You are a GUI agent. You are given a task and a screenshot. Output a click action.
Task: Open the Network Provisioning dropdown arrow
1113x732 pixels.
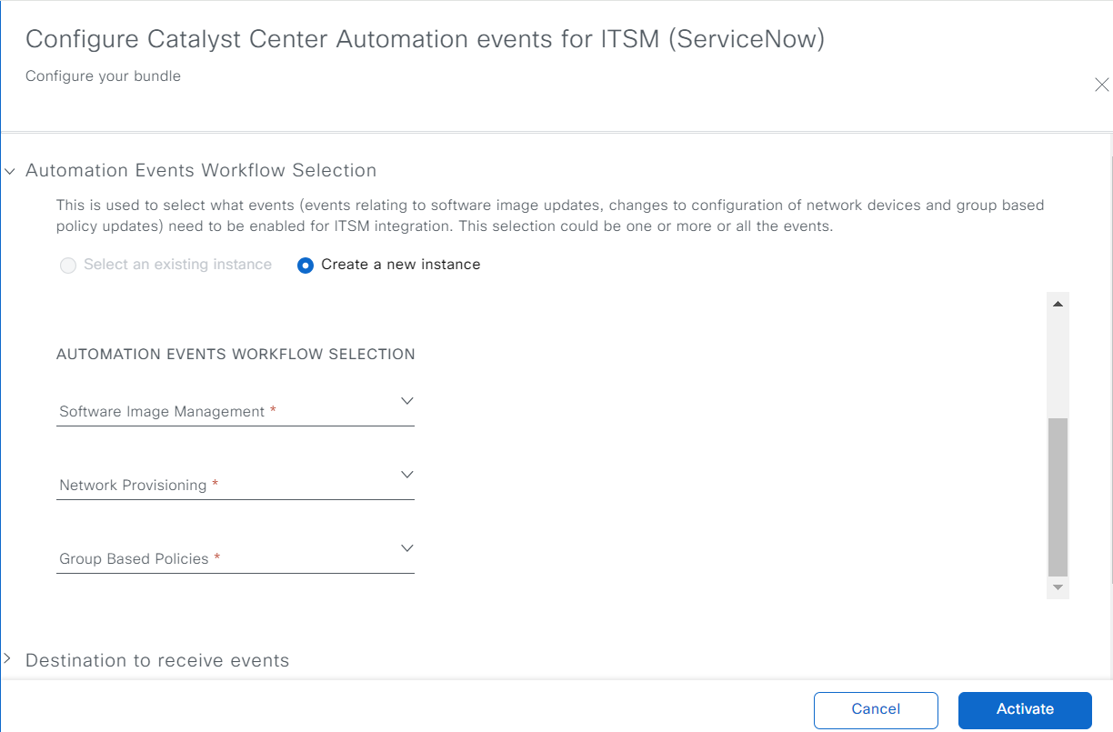(407, 475)
